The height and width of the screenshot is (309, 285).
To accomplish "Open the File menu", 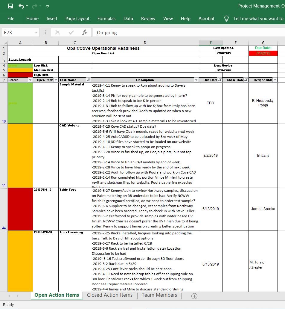I will tap(11, 19).
